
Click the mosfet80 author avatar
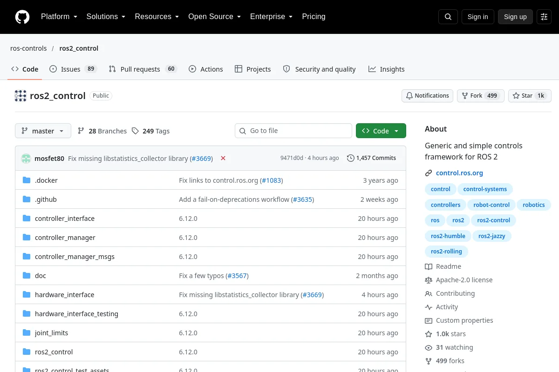point(26,158)
